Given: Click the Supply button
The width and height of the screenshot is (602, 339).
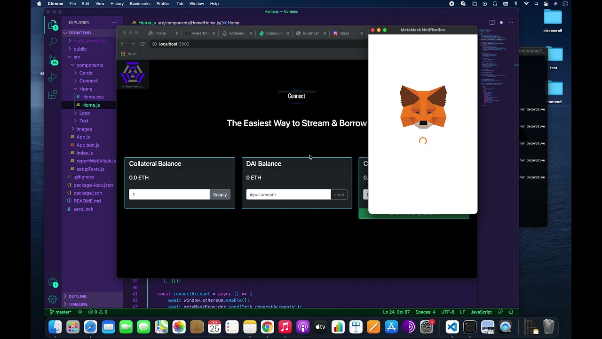Looking at the screenshot, I should pyautogui.click(x=220, y=194).
